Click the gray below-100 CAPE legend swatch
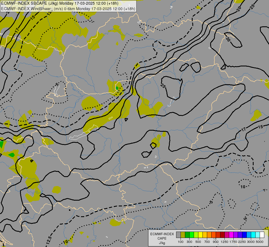Image resolution: width=269 pixels, height=247 pixels. [178, 235]
